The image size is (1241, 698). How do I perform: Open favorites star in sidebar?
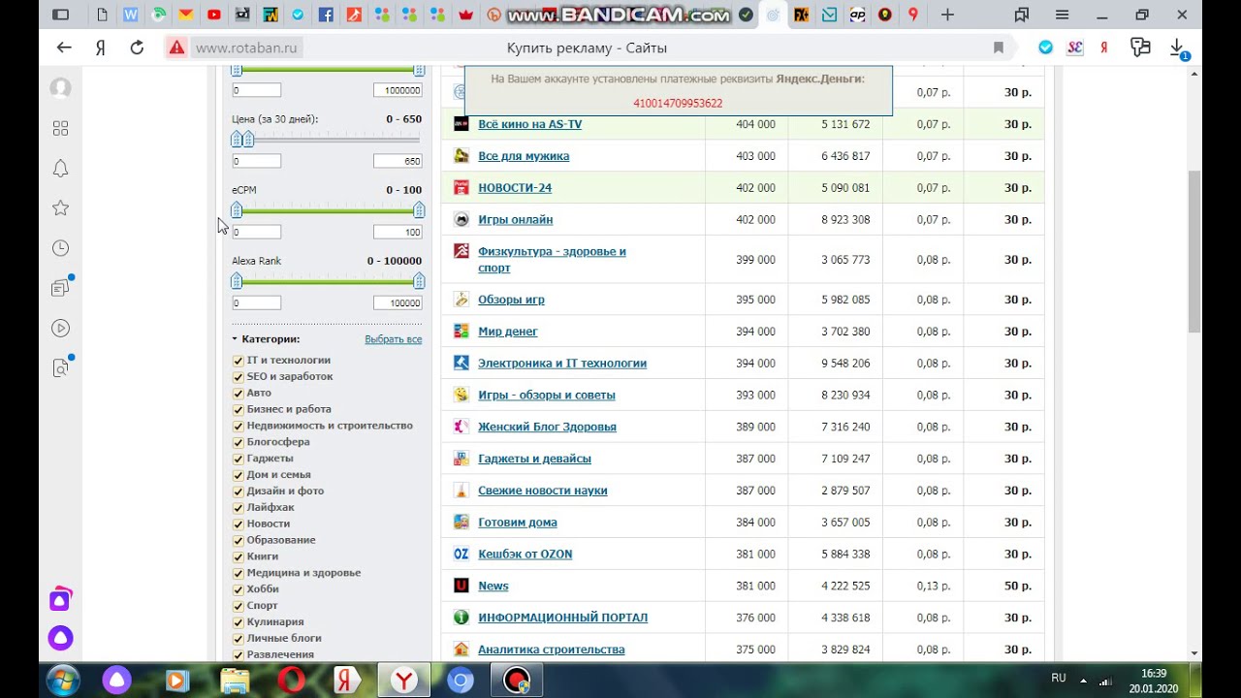pyautogui.click(x=60, y=207)
